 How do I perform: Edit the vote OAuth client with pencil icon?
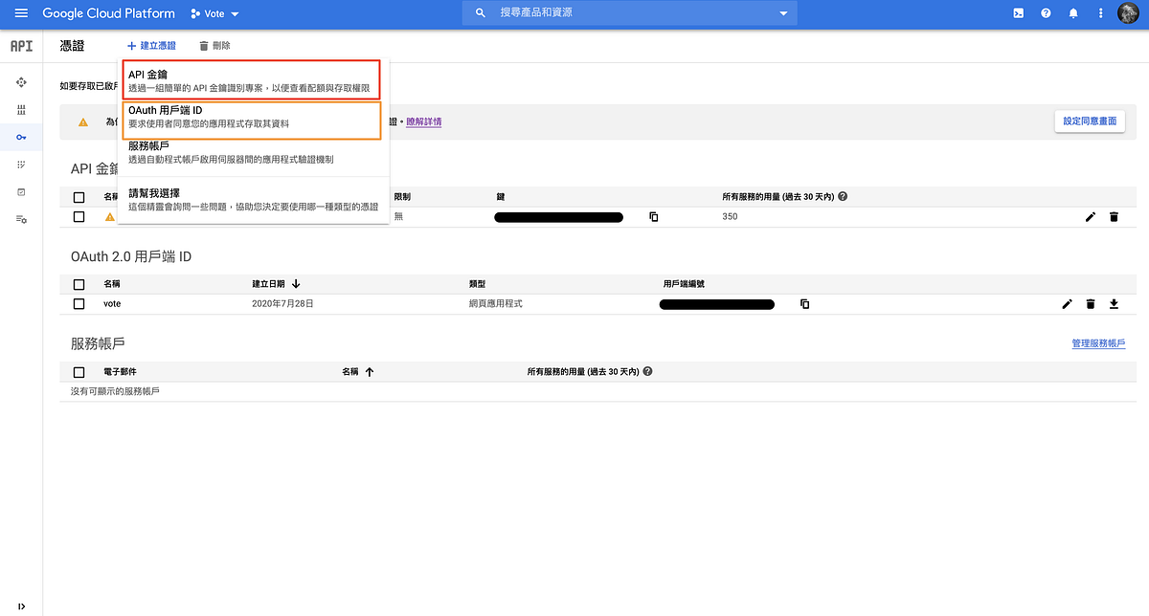[1067, 303]
